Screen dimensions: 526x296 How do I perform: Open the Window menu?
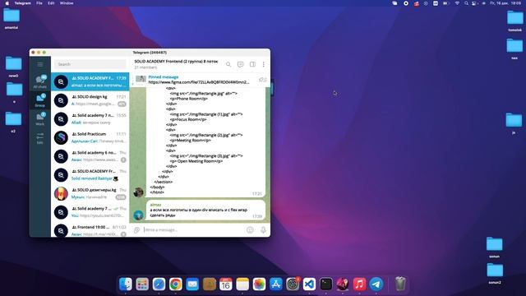point(67,3)
